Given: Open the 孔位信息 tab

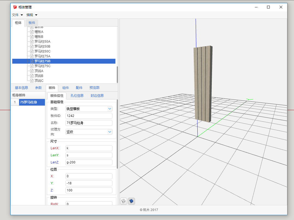Looking at the screenshot, I should coord(77,96).
